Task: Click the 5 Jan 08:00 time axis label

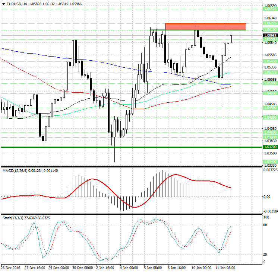Action: (154, 268)
